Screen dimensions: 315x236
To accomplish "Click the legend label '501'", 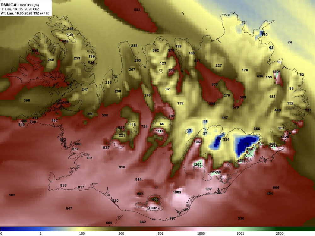I will point(161,233).
